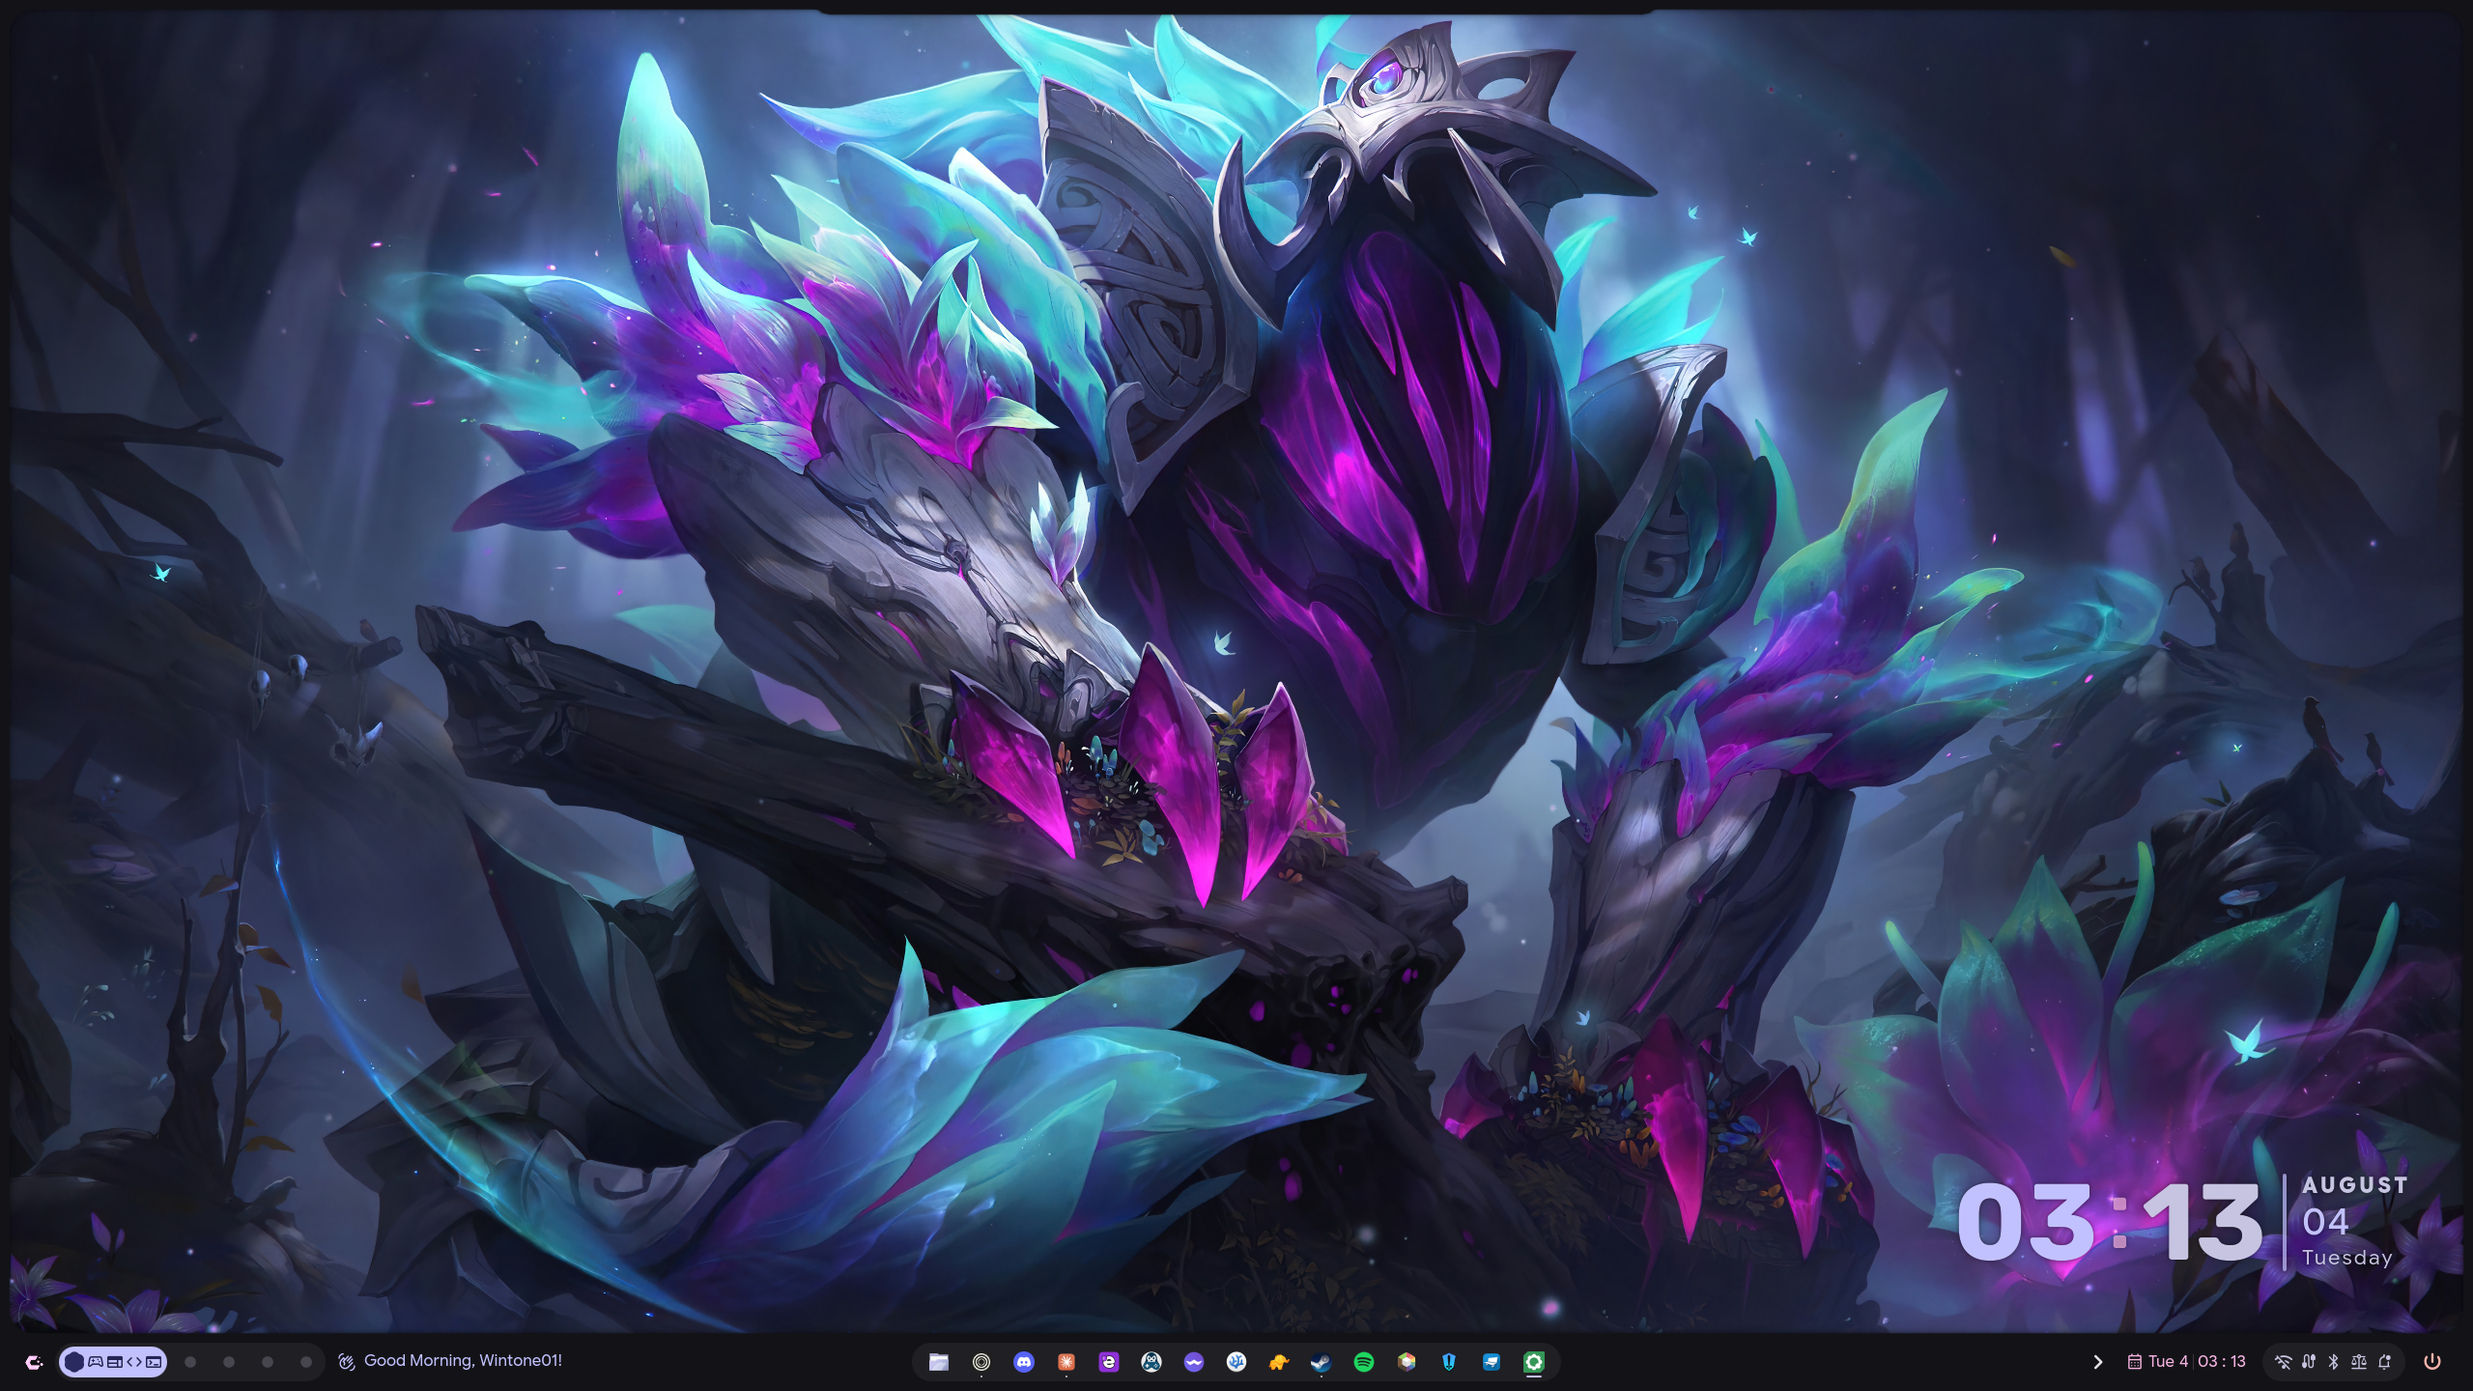The height and width of the screenshot is (1391, 2473).
Task: Expand the tray chevron arrow
Action: pos(2097,1362)
